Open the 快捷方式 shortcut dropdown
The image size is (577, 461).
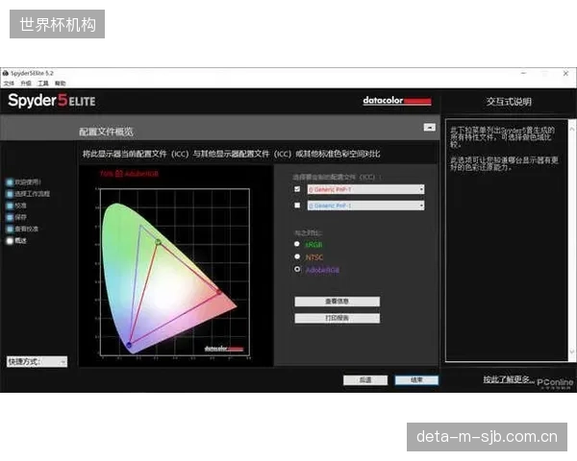click(x=37, y=362)
